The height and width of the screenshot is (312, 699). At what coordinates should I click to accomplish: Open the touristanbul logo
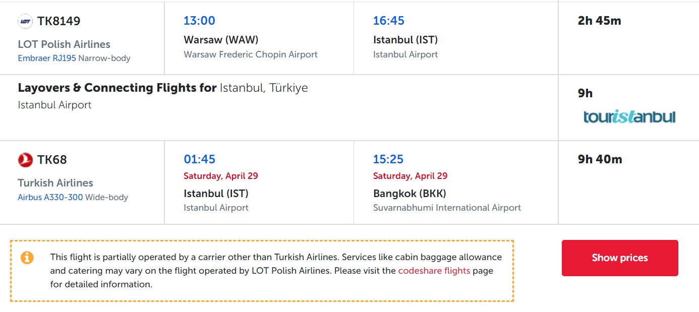[x=629, y=117]
